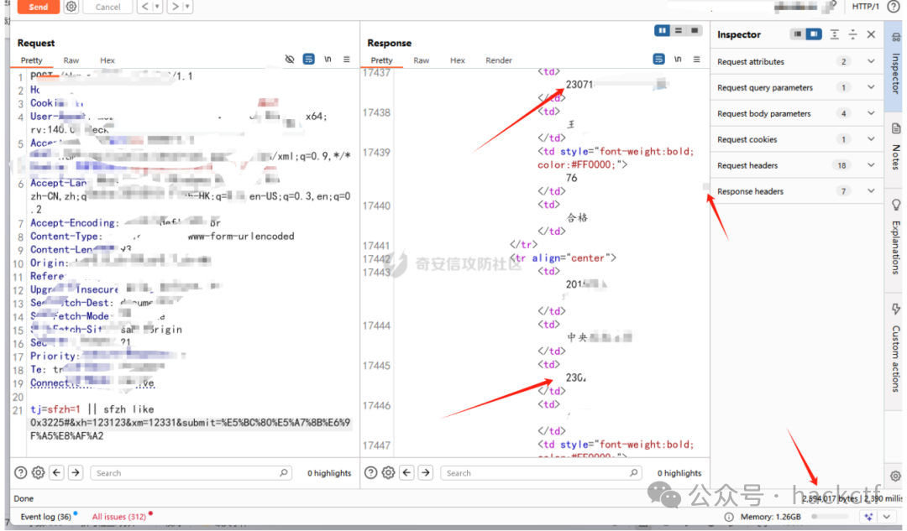Go to previous Response search match
The height and width of the screenshot is (531, 907).
(x=406, y=472)
